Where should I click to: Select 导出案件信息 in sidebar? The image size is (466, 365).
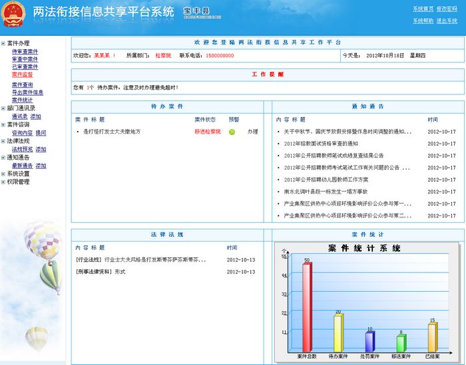[27, 92]
